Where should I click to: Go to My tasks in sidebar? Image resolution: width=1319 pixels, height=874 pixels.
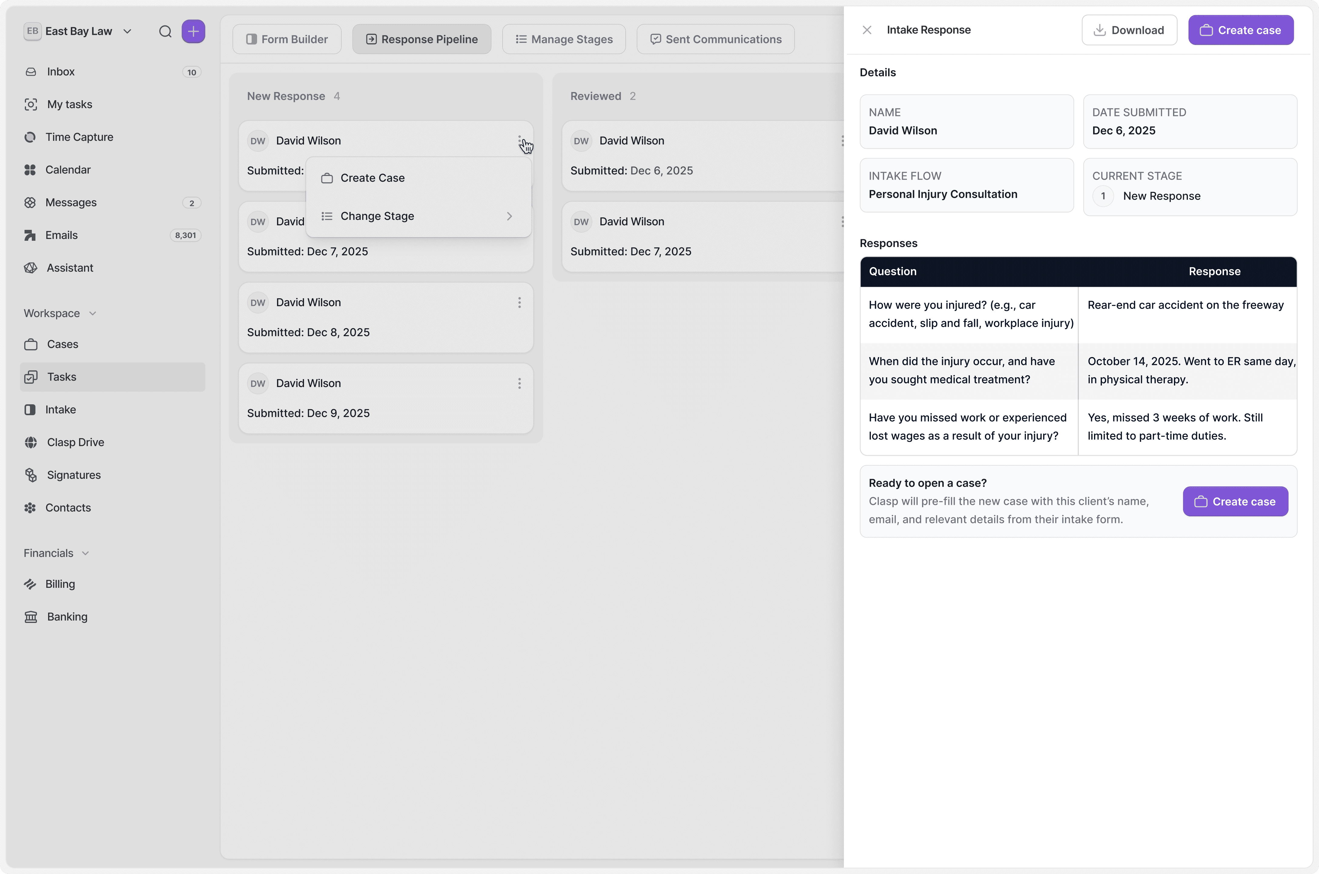112,104
